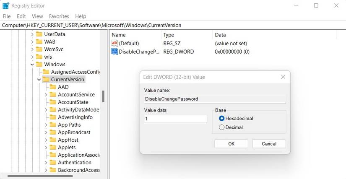
Task: Open the Edit menu
Action: pos(21,16)
